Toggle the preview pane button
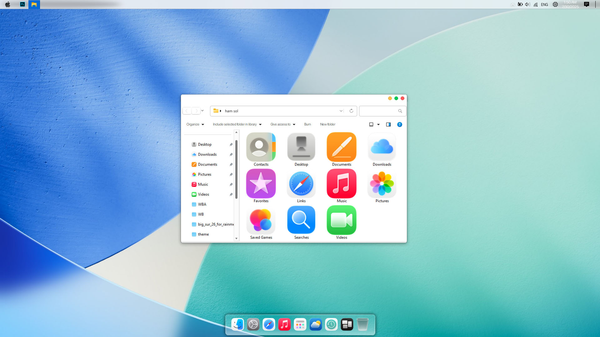Image resolution: width=600 pixels, height=337 pixels. [388, 125]
